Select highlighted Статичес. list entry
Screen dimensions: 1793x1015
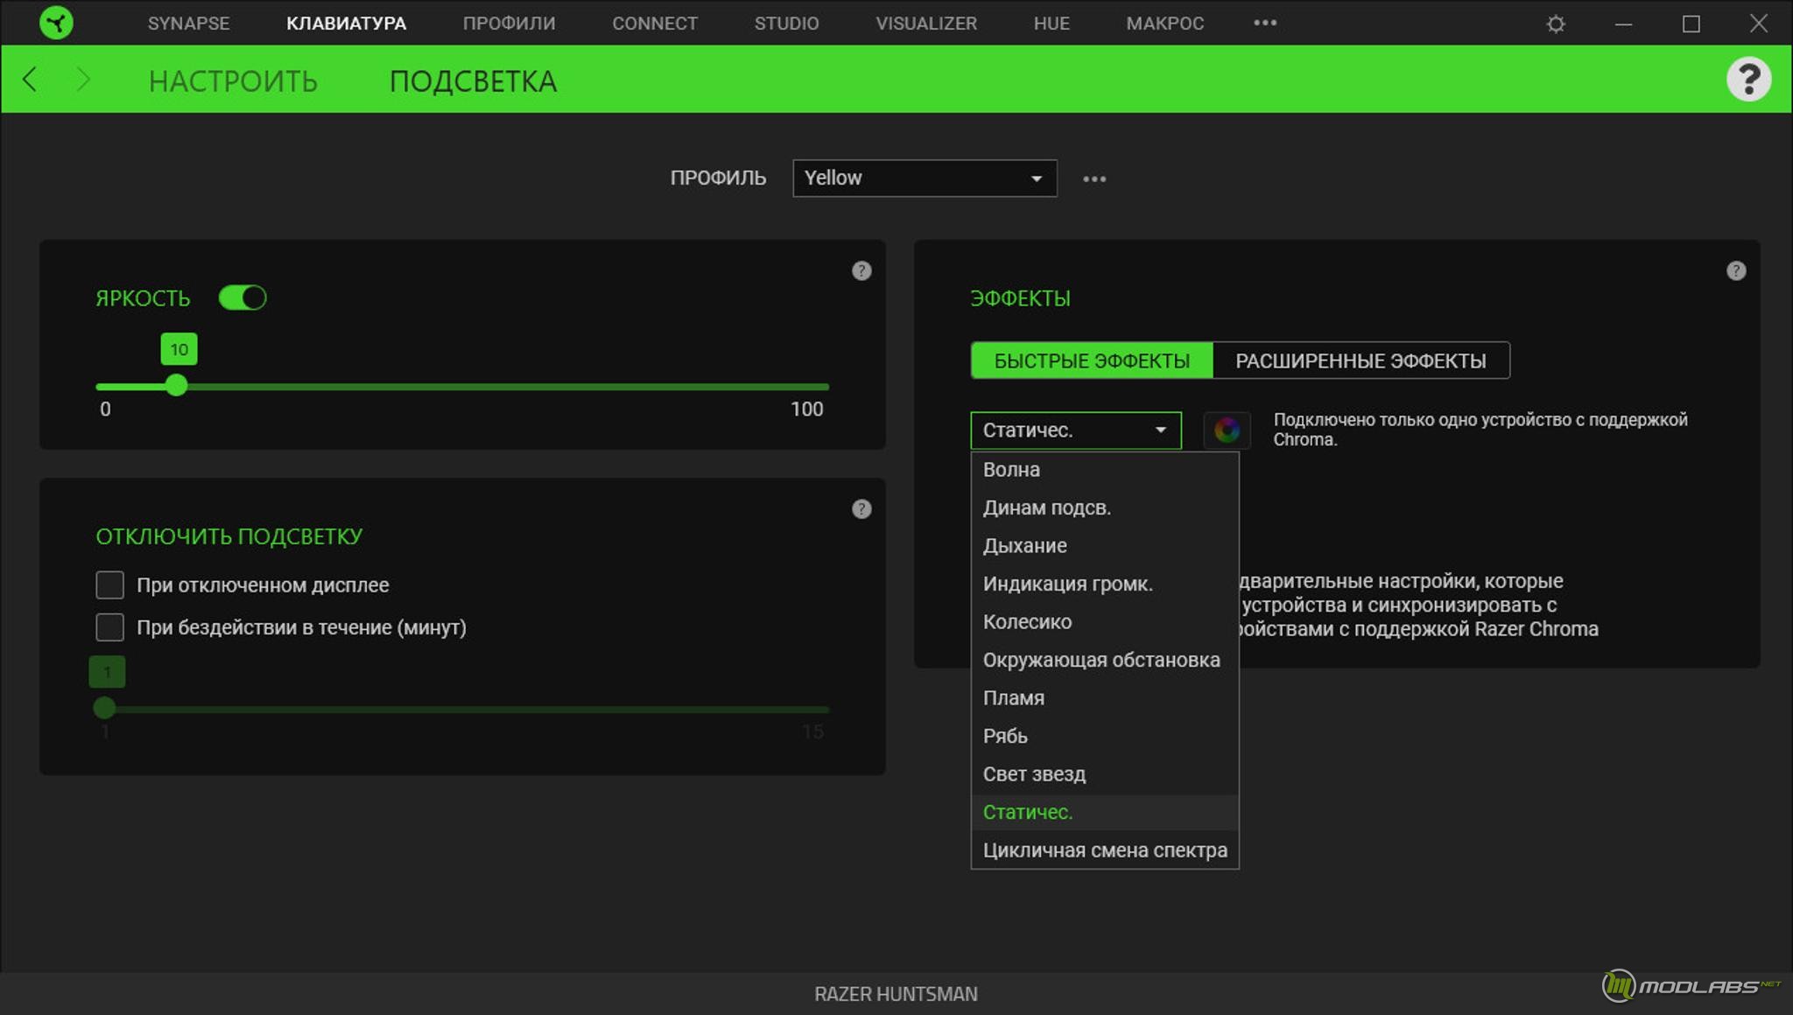pyautogui.click(x=1105, y=812)
